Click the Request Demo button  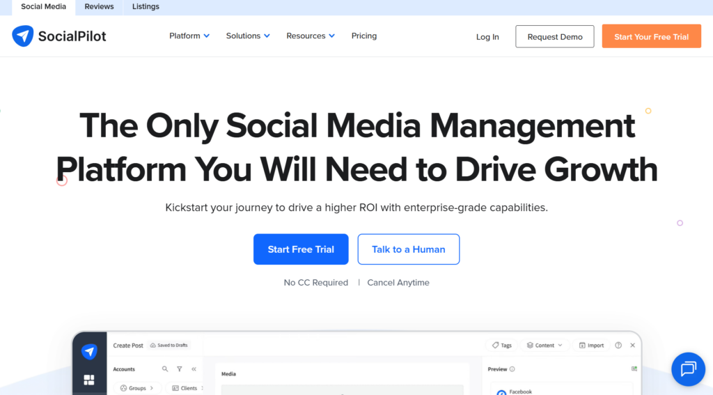[555, 36]
